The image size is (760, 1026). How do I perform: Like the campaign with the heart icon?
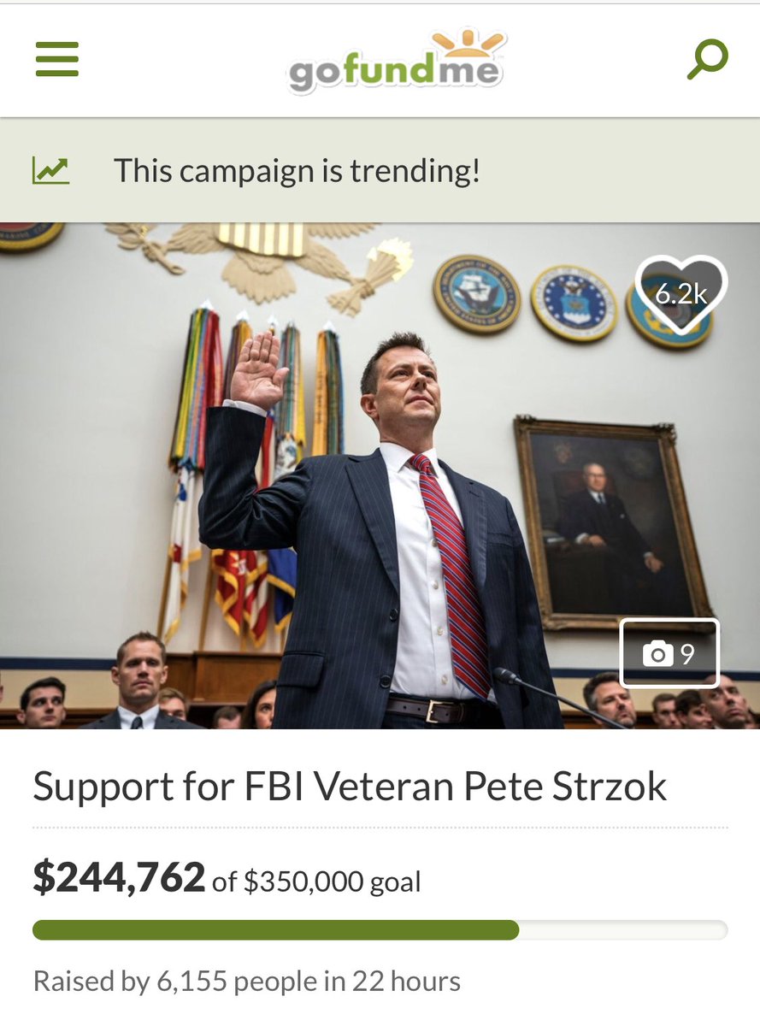coord(681,294)
